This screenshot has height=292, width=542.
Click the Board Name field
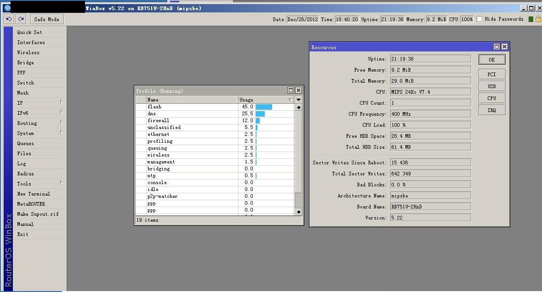431,207
